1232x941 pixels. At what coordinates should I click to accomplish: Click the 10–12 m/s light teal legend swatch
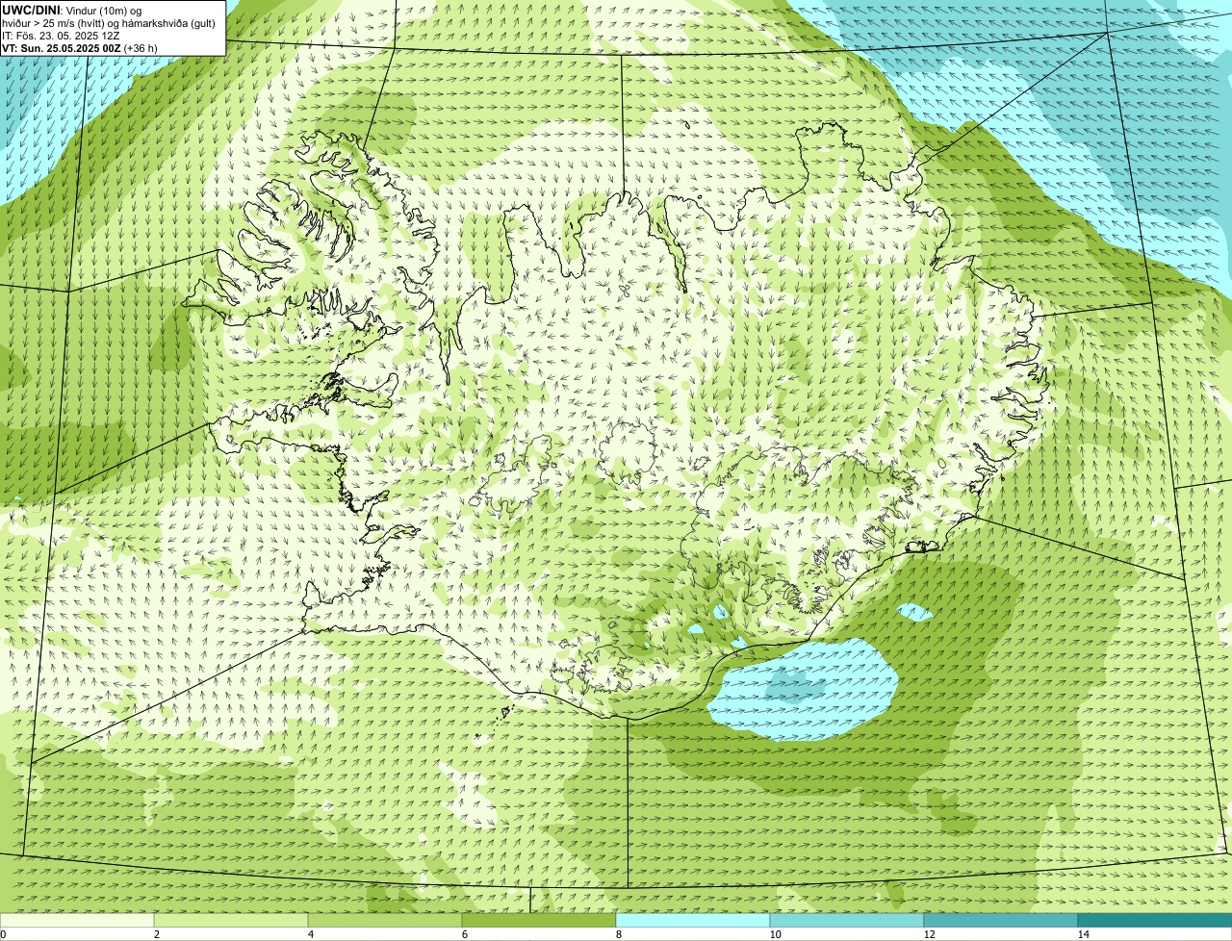pos(847,920)
